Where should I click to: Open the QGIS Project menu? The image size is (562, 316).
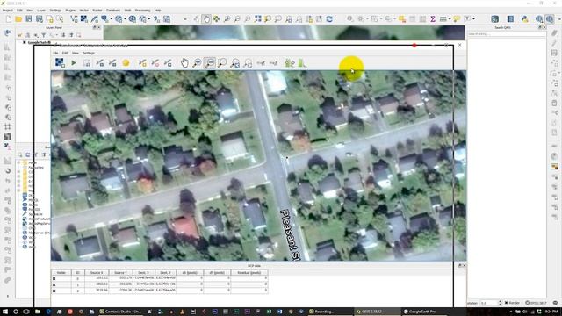[8, 11]
